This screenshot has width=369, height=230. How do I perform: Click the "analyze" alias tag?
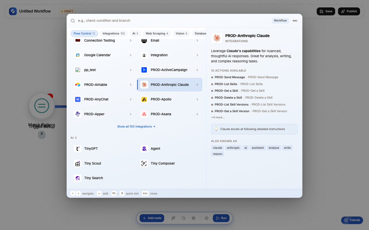pos(274,148)
